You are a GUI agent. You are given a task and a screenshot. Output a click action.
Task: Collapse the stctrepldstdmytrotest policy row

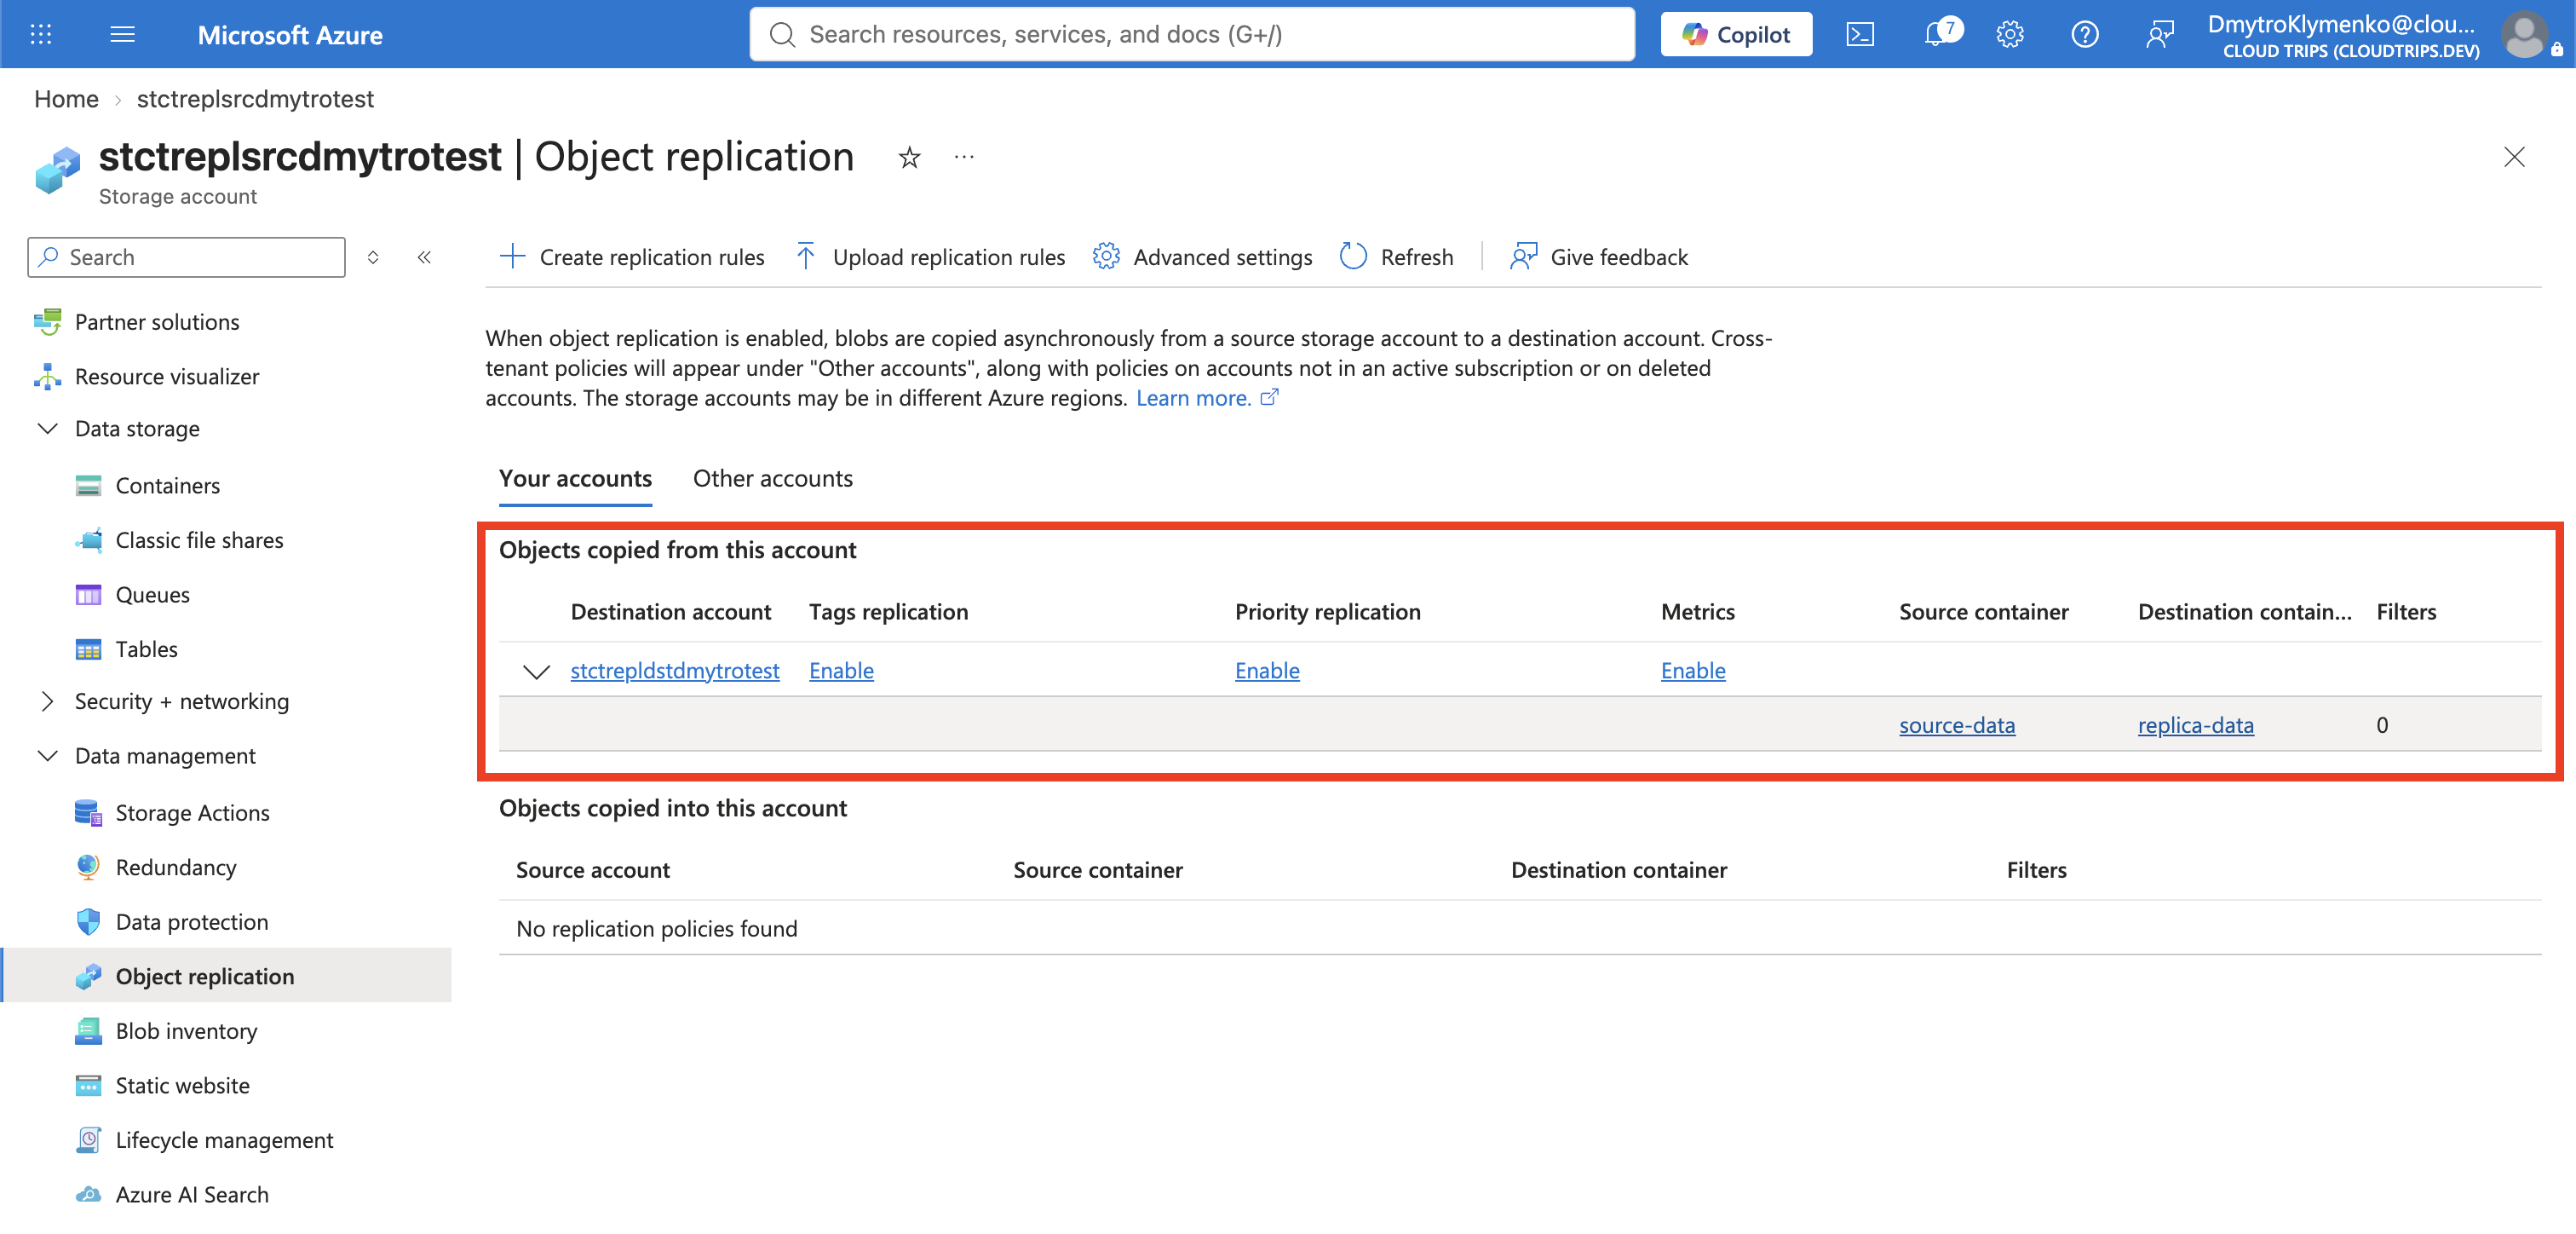coord(536,671)
